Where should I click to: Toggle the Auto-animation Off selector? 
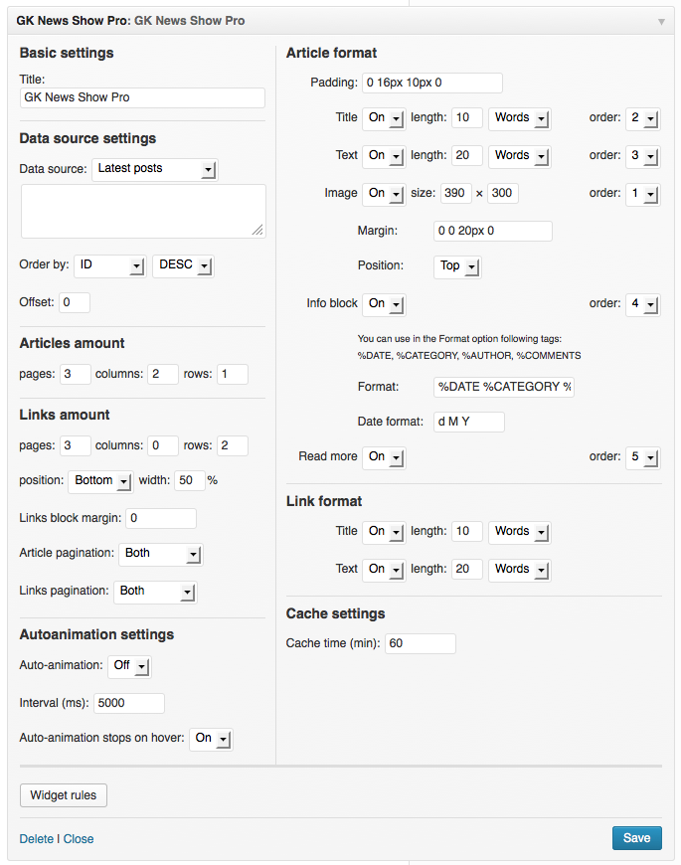128,665
